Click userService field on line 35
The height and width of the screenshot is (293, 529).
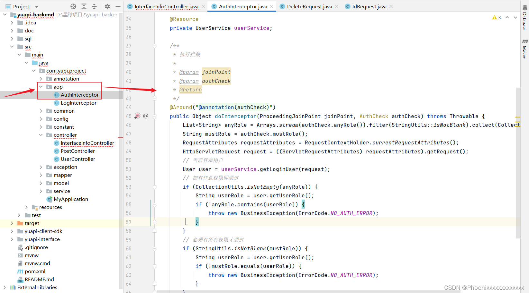[x=251, y=28]
